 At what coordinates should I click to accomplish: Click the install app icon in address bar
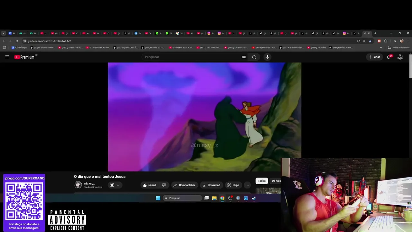(358, 41)
